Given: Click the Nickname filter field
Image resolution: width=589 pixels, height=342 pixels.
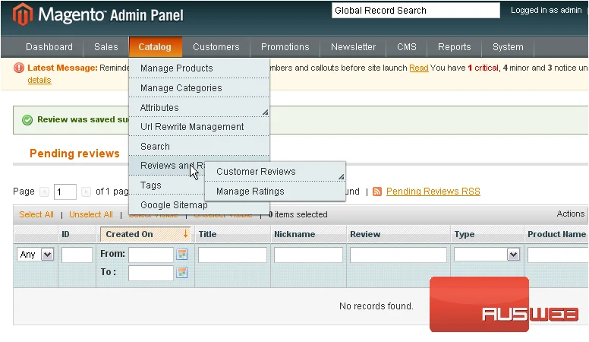Looking at the screenshot, I should 308,255.
